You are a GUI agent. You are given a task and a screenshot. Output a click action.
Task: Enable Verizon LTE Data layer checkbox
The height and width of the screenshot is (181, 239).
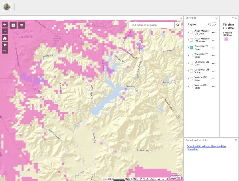(x=191, y=79)
